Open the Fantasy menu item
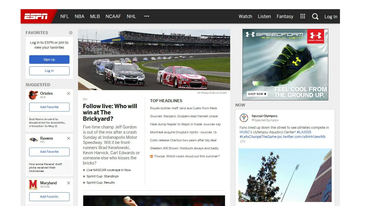366x206 pixels. pos(285,16)
